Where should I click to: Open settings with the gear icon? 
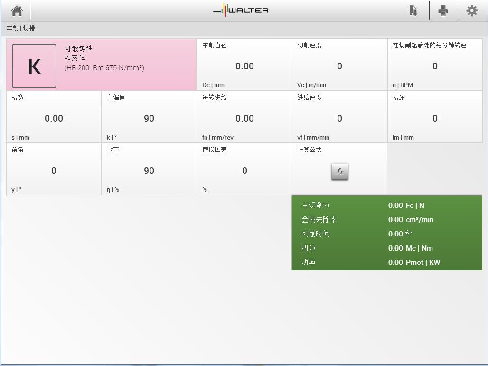[x=472, y=10]
